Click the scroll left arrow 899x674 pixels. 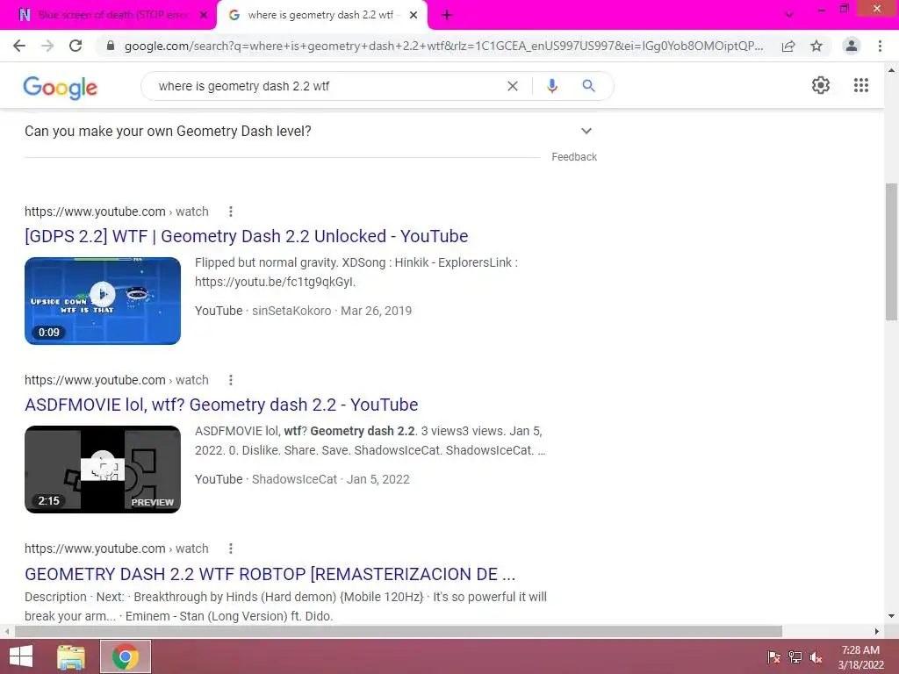6,631
